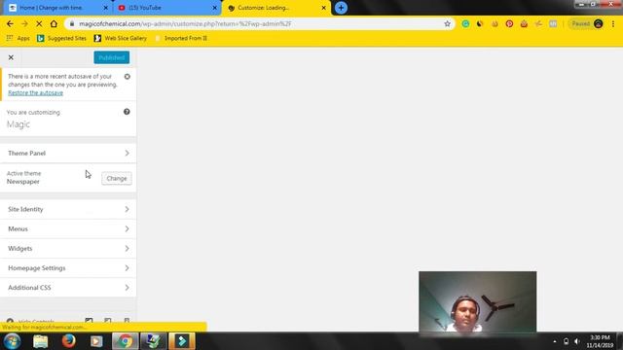This screenshot has height=350, width=623.
Task: Dismiss the autosave notice
Action: point(128,77)
